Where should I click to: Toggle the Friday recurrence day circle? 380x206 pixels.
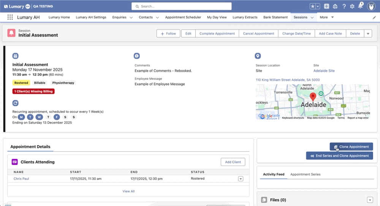(x=57, y=117)
